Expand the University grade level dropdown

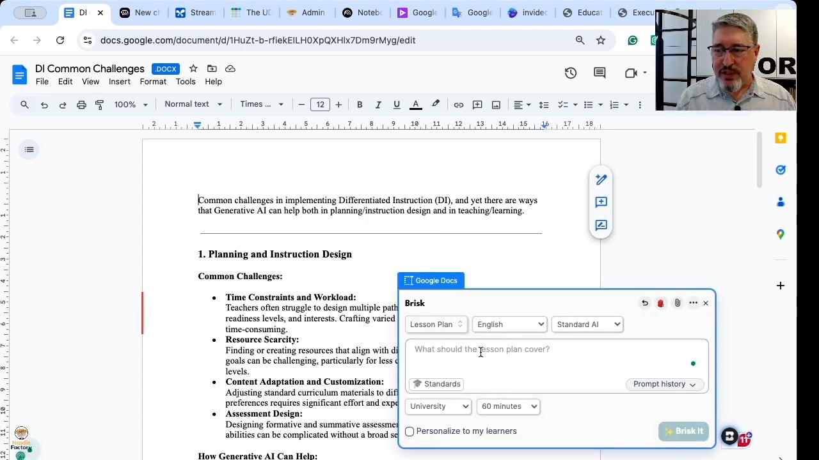click(438, 406)
